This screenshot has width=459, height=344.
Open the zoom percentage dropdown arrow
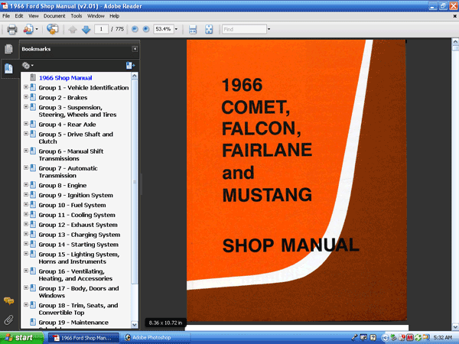(x=176, y=29)
